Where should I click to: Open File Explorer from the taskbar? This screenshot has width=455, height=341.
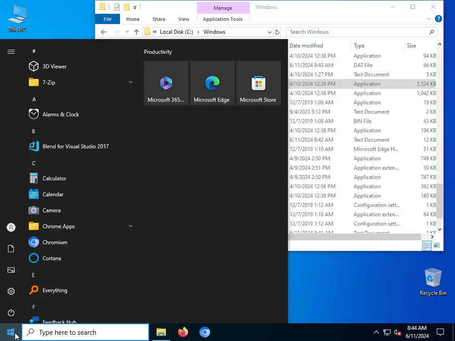[x=161, y=332]
